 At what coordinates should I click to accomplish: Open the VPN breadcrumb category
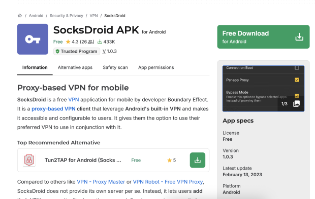coord(93,16)
